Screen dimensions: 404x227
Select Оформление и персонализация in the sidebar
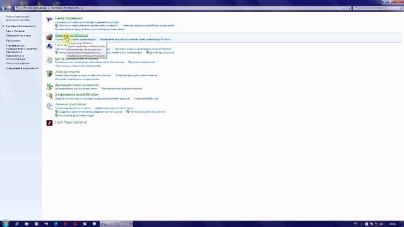[16, 57]
